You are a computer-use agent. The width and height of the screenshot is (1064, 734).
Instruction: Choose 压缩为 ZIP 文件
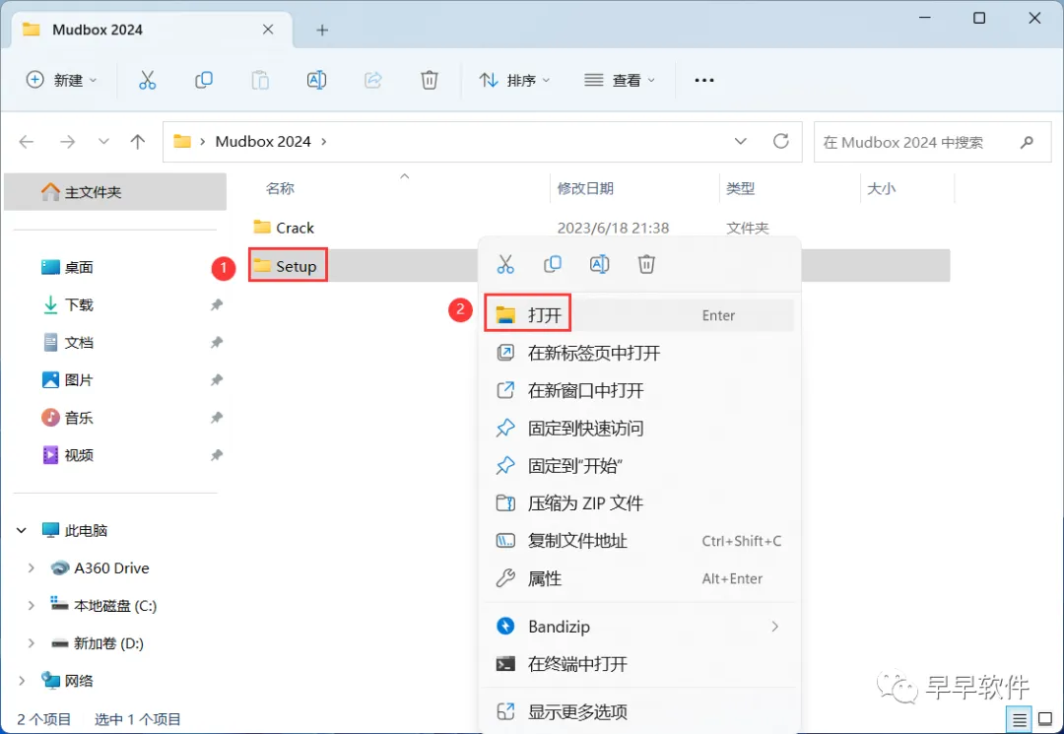tap(639, 503)
